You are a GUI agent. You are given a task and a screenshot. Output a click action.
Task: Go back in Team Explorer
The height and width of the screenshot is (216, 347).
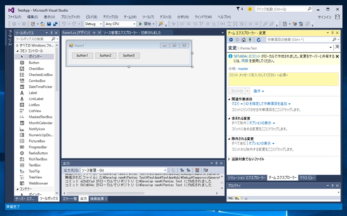[x=231, y=40]
